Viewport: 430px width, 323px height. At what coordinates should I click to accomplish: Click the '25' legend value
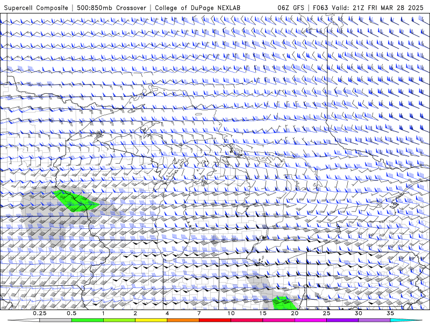326,313
